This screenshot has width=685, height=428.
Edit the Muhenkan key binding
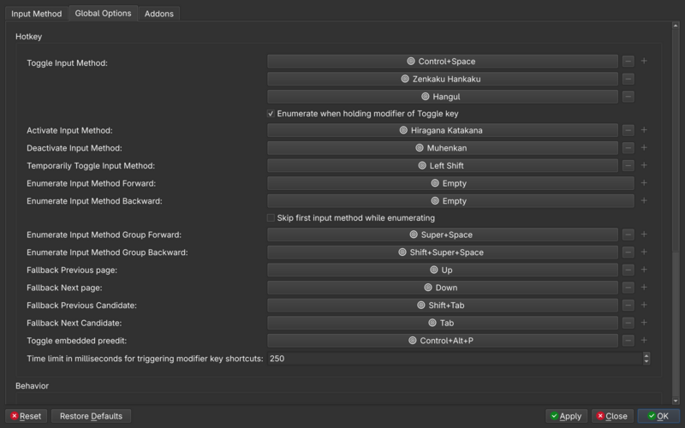click(x=443, y=148)
